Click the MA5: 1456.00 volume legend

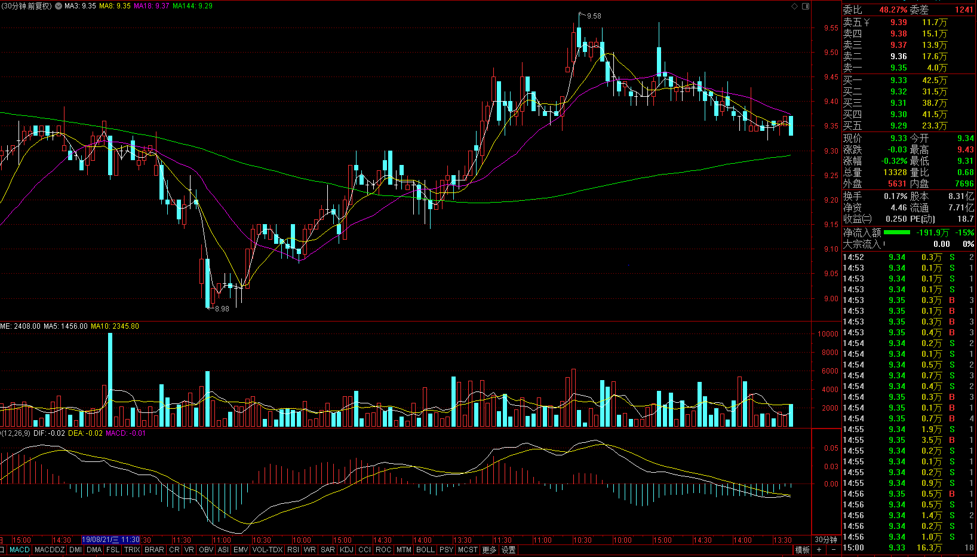coord(65,326)
